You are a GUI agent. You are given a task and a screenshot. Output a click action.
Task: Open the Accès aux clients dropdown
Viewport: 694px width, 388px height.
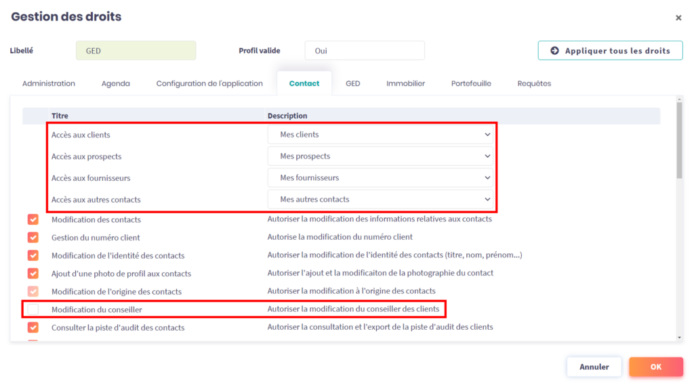tap(380, 135)
